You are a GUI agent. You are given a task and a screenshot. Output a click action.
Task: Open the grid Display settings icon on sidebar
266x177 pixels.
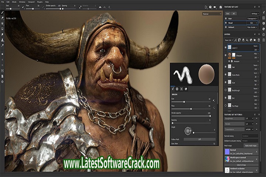(x=264, y=18)
